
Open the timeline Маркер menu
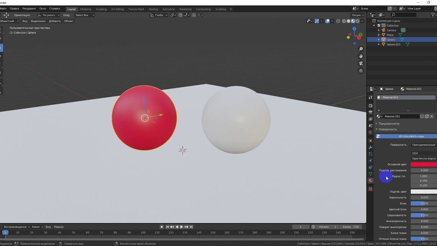click(59, 227)
